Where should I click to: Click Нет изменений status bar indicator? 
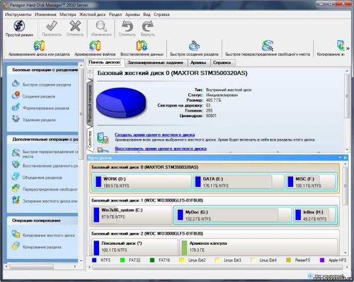325,275
